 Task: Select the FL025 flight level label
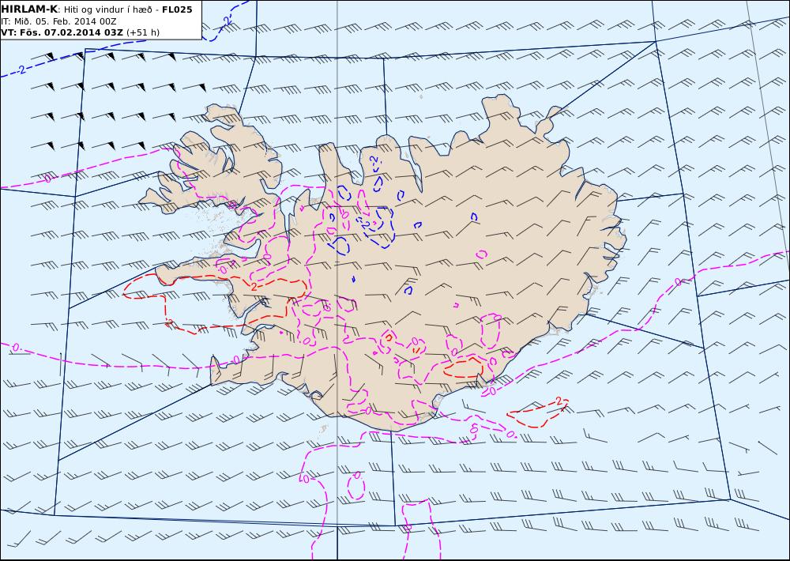[x=177, y=9]
